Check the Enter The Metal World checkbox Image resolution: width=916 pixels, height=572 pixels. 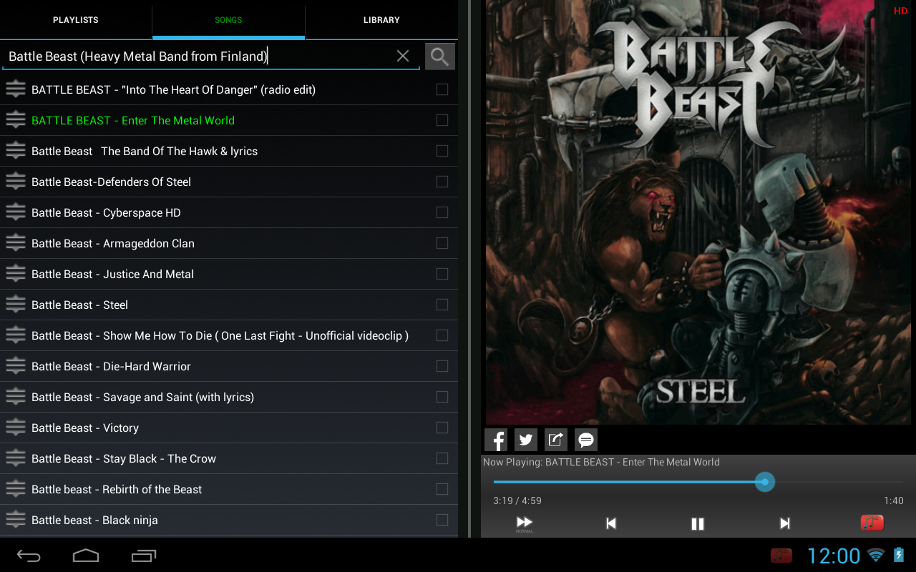(442, 120)
